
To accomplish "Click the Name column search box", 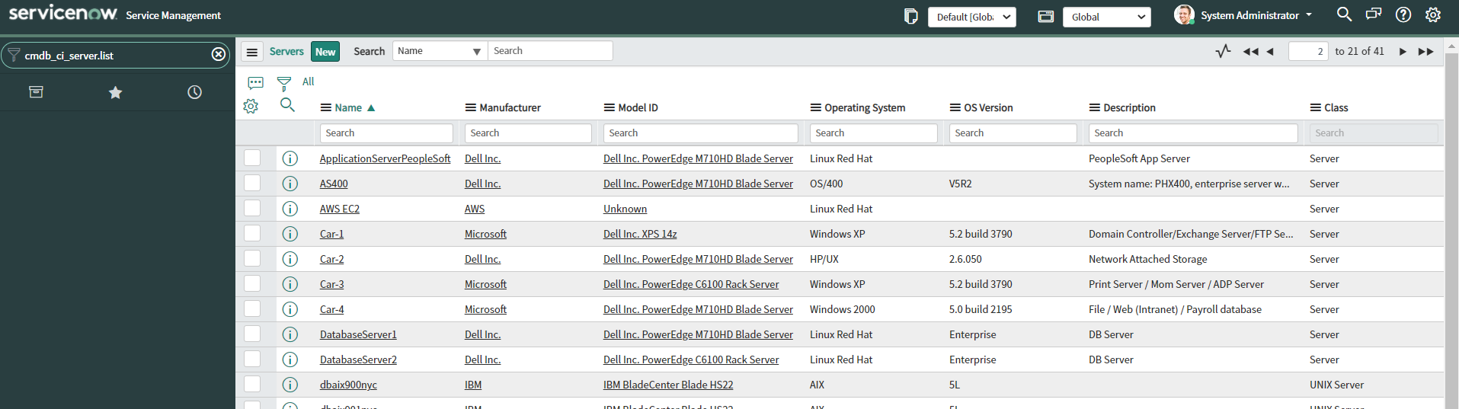I will [x=386, y=133].
